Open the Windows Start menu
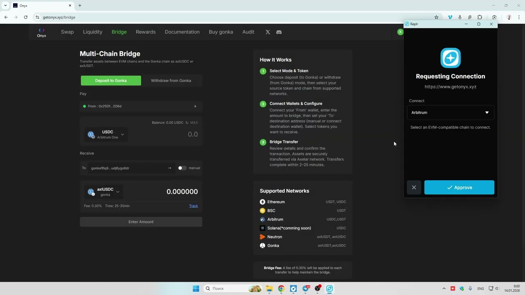The height and width of the screenshot is (295, 525). click(x=196, y=288)
